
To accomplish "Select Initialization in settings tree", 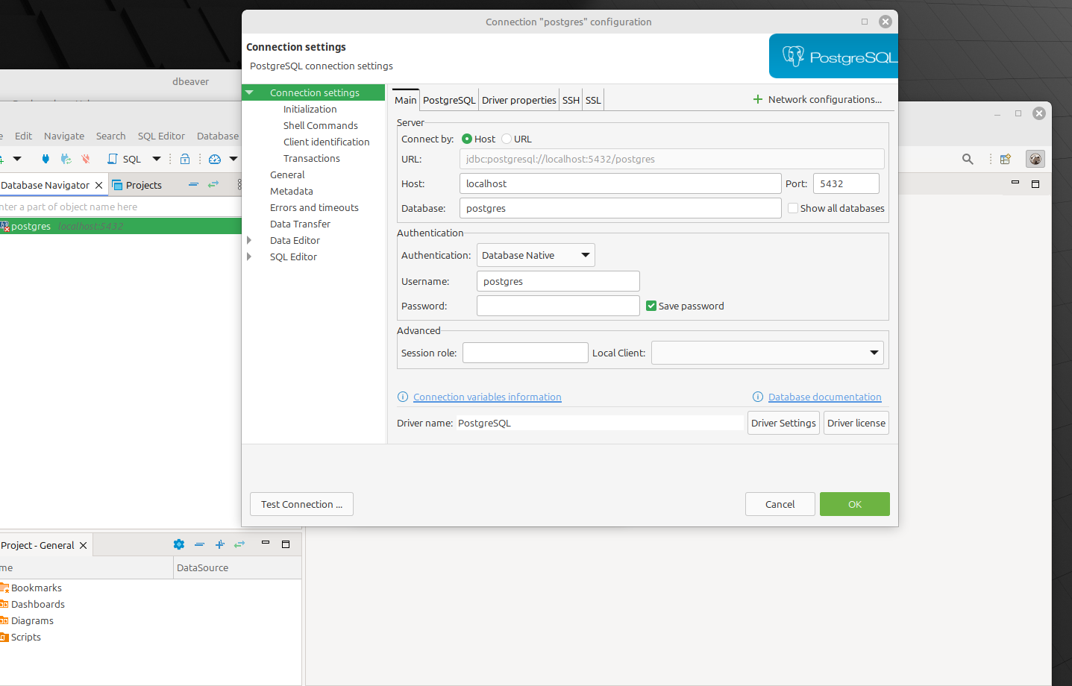I will click(310, 109).
